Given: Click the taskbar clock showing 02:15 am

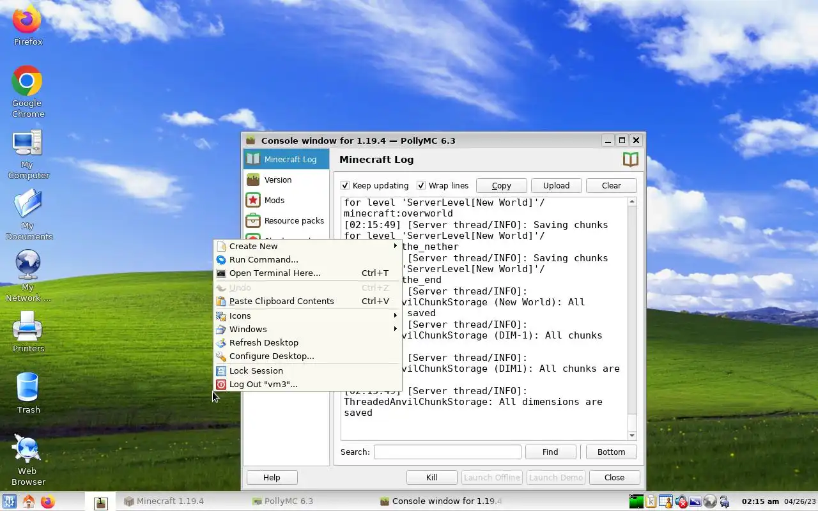Looking at the screenshot, I should (760, 501).
